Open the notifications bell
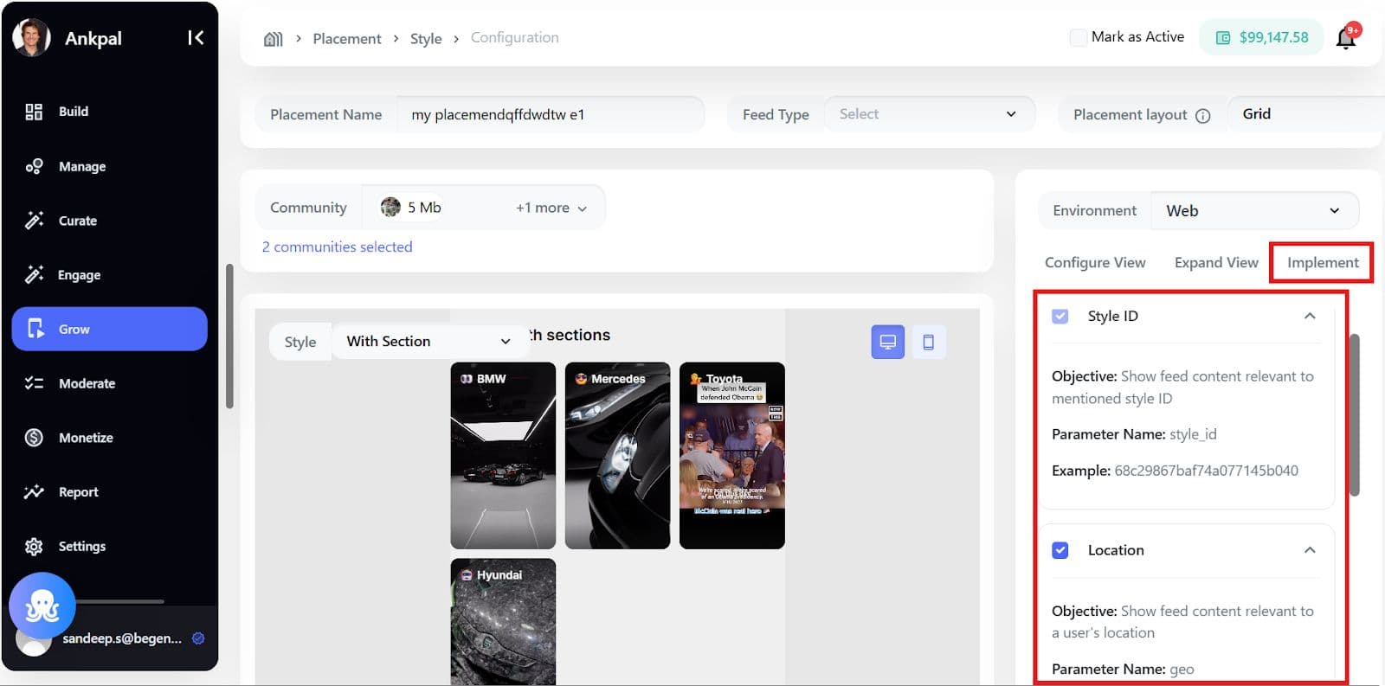 pyautogui.click(x=1346, y=38)
